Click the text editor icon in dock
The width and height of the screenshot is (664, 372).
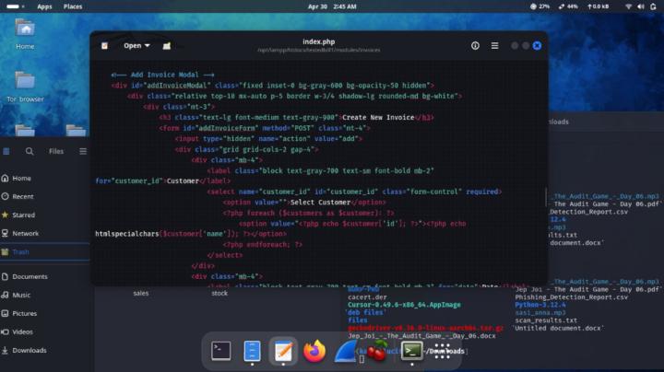tap(283, 351)
